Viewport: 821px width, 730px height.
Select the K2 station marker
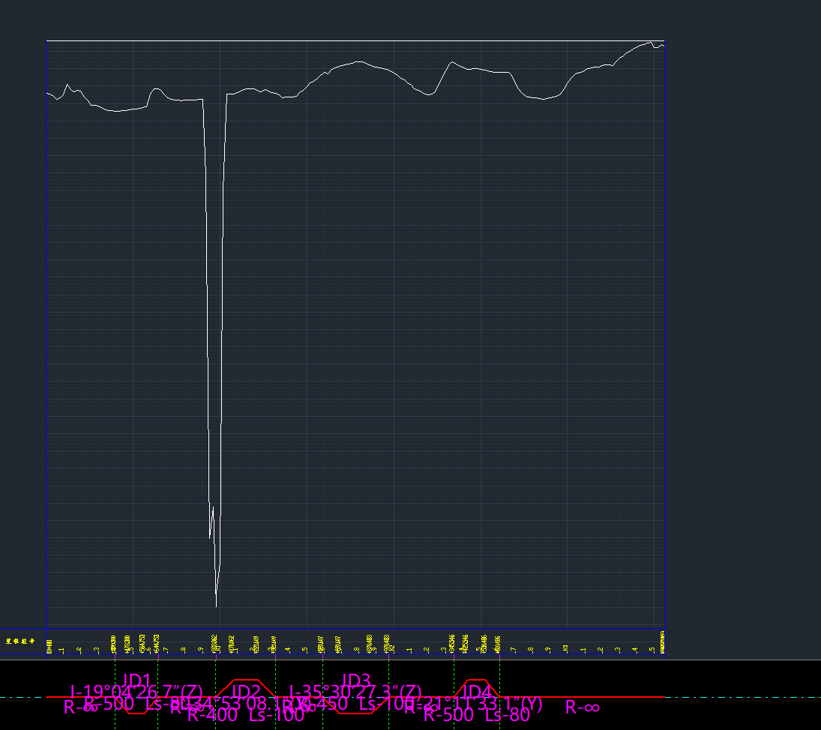391,647
